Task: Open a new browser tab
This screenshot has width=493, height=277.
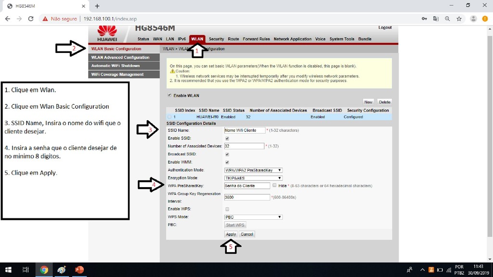Action: [97, 6]
